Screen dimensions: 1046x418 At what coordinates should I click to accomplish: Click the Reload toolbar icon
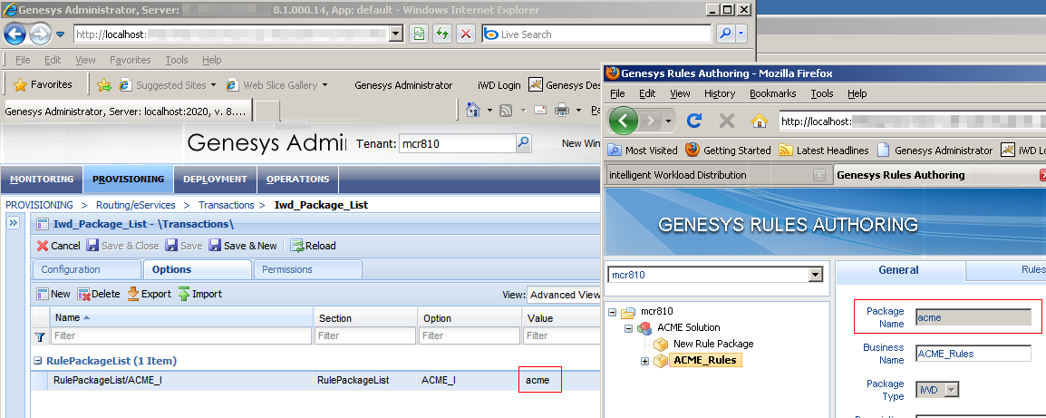pyautogui.click(x=296, y=246)
